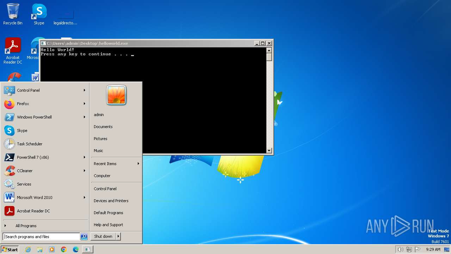Open Action Center flag icon
The width and height of the screenshot is (451, 254).
click(x=418, y=249)
